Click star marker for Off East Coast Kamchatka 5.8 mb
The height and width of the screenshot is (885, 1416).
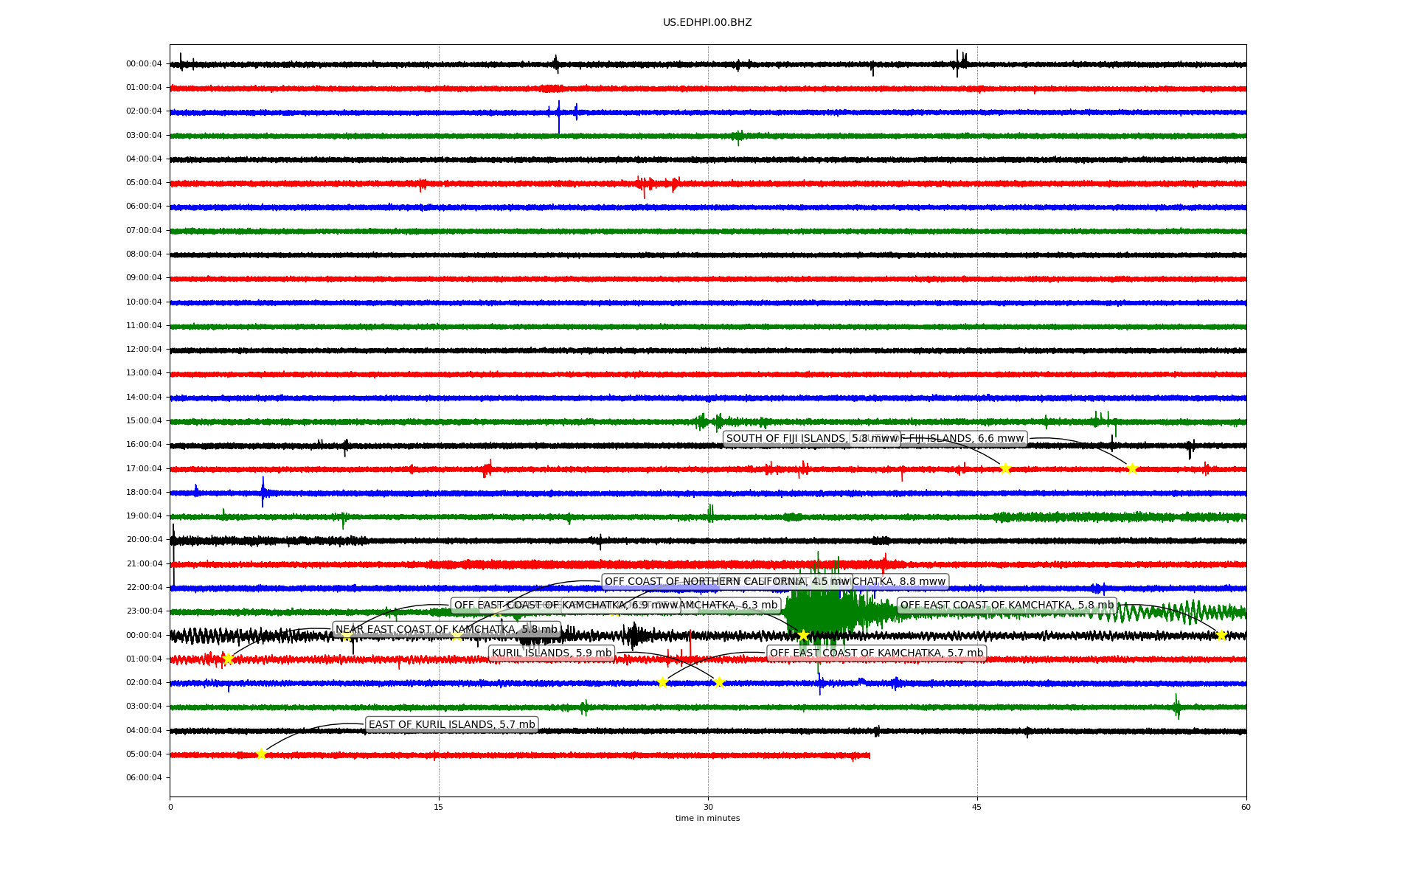(x=1221, y=635)
